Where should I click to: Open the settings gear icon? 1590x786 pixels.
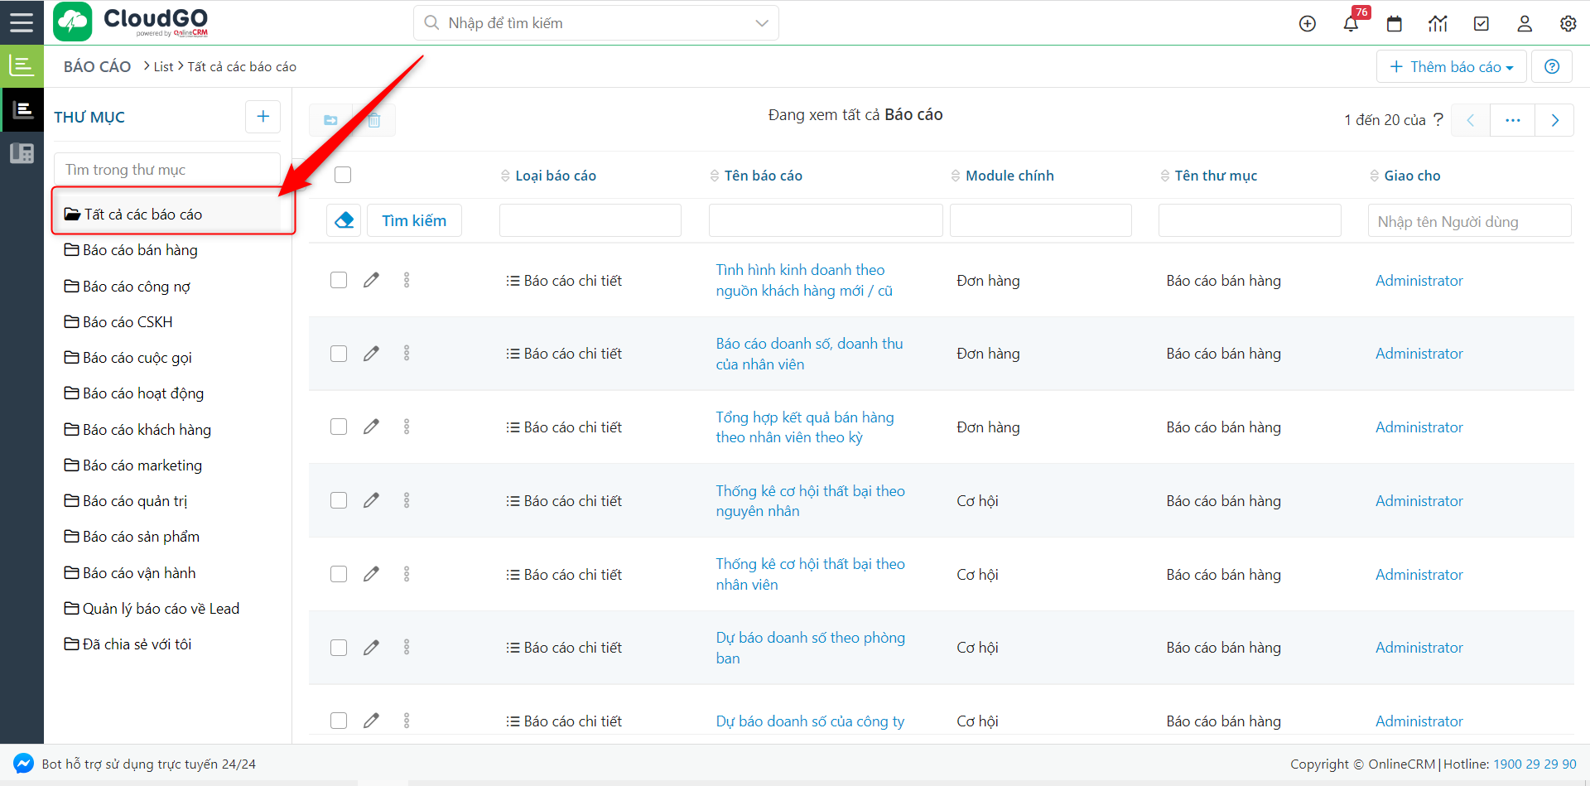1568,24
